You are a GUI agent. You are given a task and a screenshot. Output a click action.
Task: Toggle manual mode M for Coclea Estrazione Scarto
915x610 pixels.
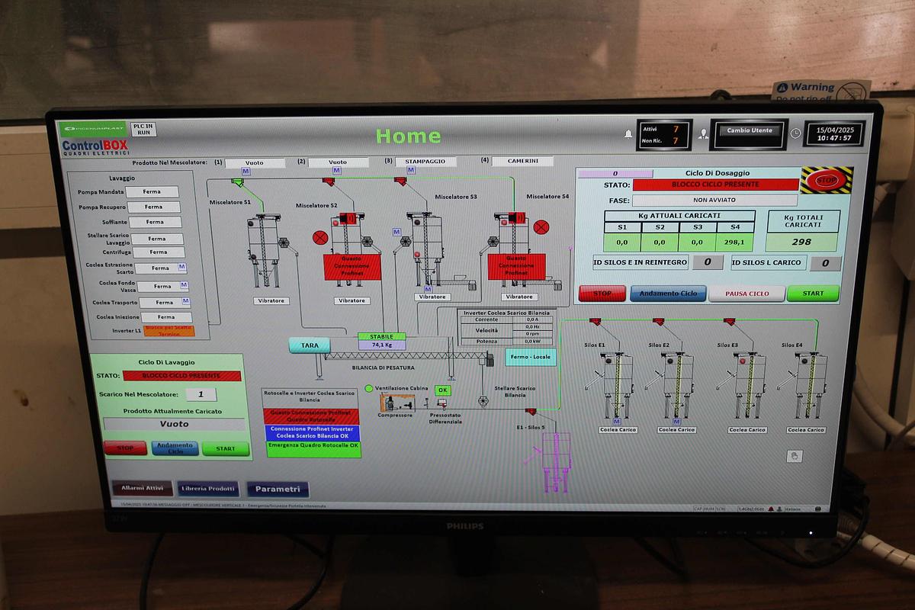point(181,267)
